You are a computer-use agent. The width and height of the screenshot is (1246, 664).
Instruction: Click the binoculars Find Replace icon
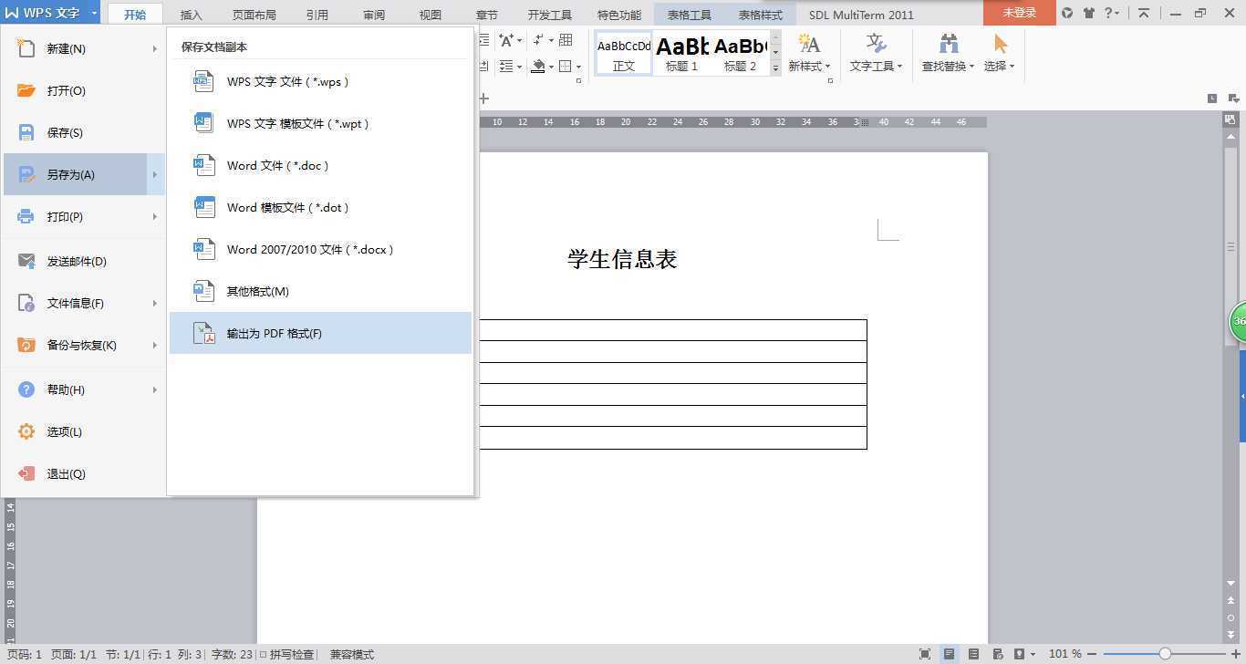click(949, 44)
